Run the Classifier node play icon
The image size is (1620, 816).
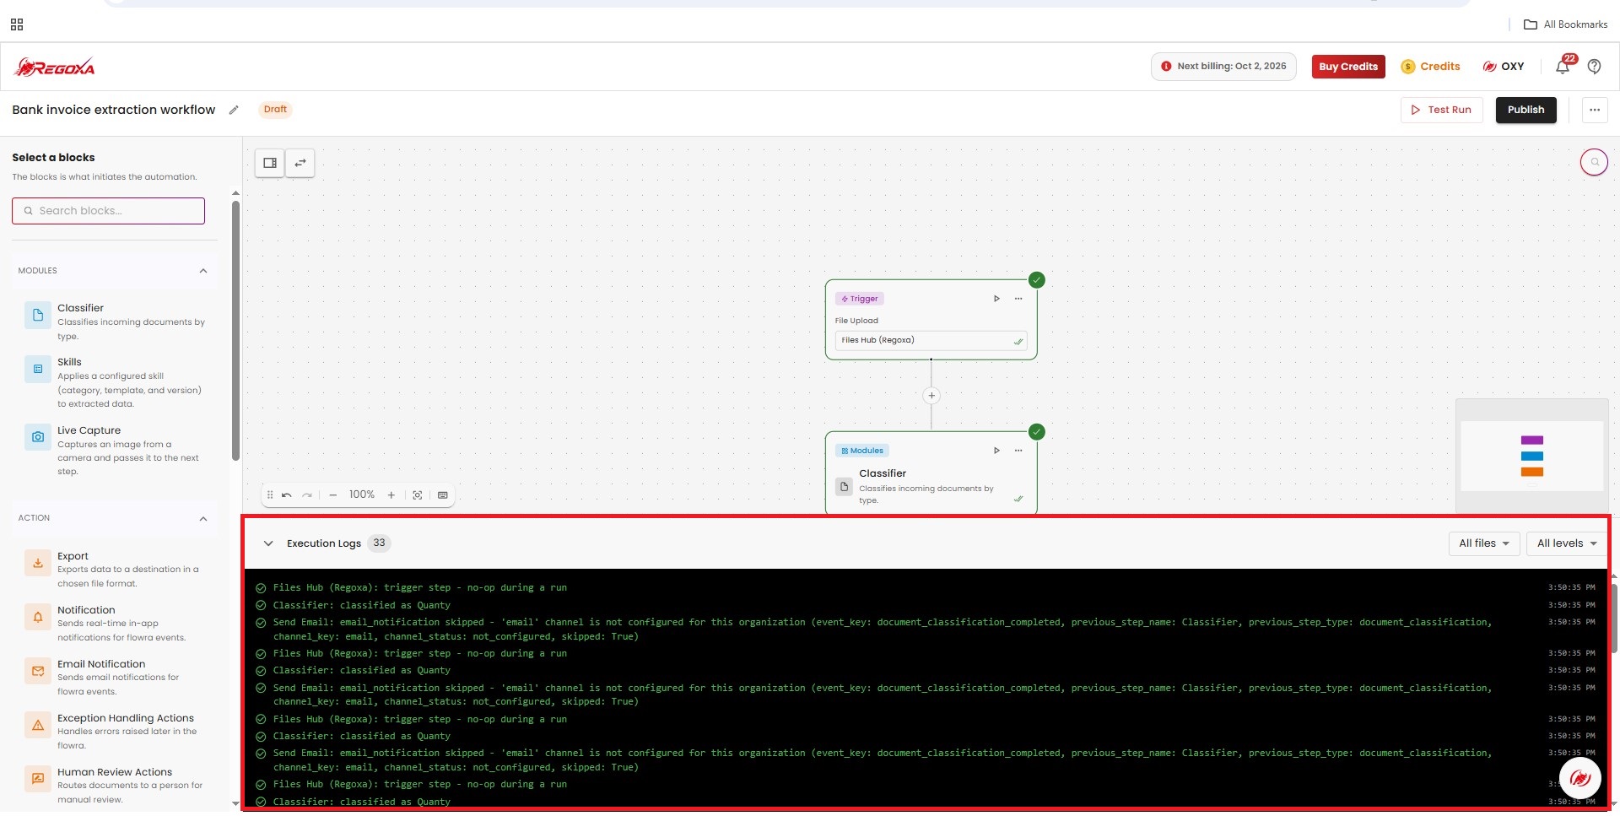pyautogui.click(x=996, y=451)
